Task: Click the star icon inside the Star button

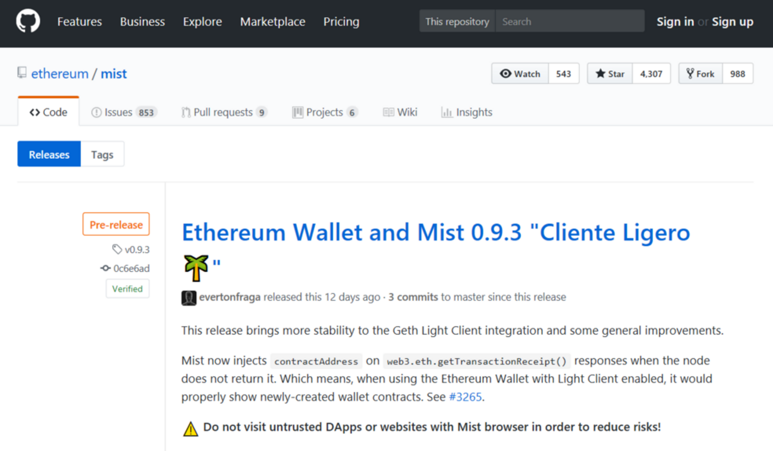Action: pos(601,73)
